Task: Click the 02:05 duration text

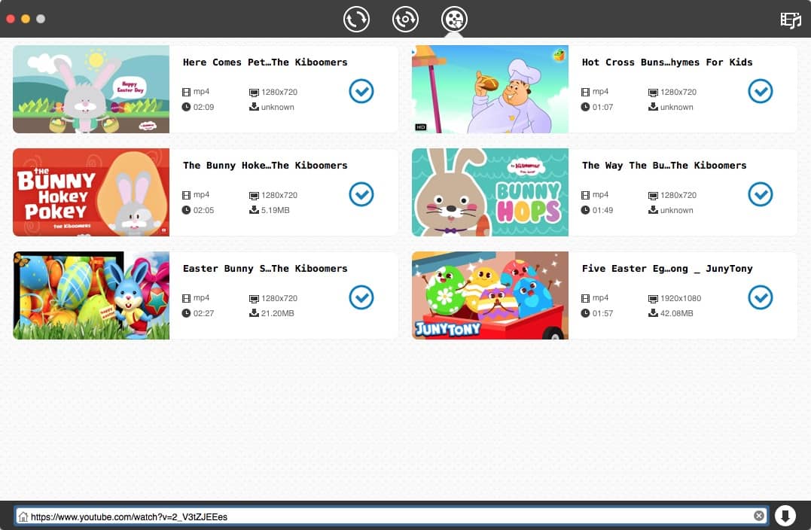Action: tap(203, 211)
